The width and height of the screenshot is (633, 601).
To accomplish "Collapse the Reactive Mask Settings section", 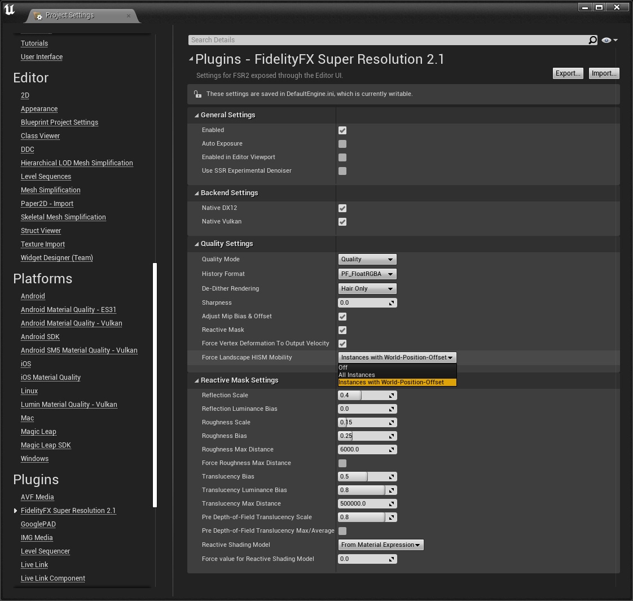I will pyautogui.click(x=196, y=380).
